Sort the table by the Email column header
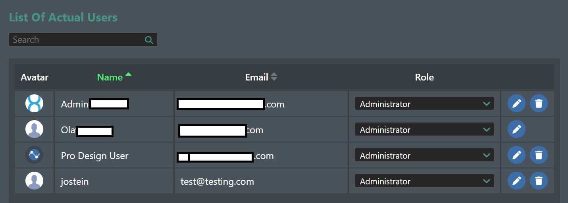Screen dimensions: 568x203 (x=257, y=77)
